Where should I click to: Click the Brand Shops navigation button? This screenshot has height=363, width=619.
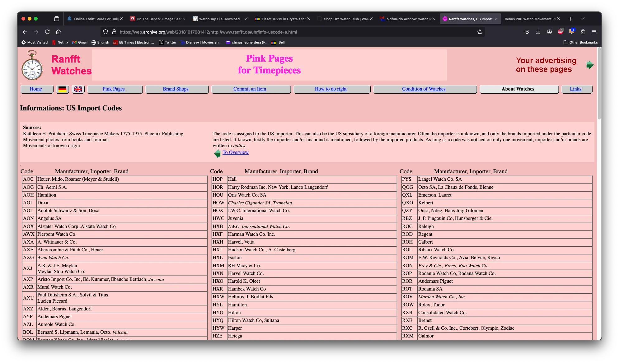tap(176, 89)
